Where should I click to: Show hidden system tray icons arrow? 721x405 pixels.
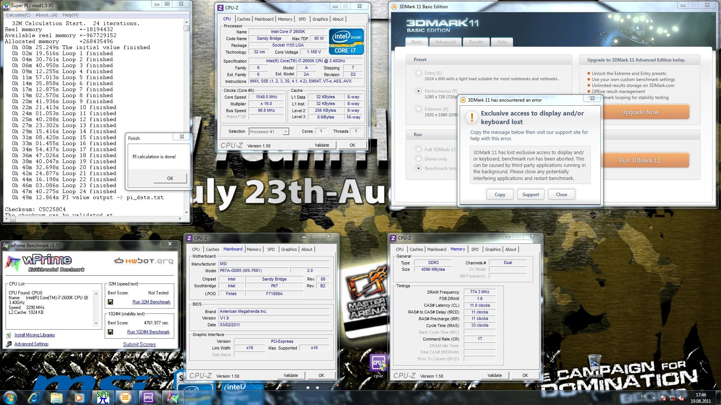point(654,398)
